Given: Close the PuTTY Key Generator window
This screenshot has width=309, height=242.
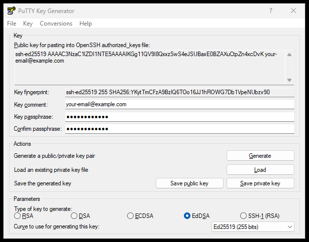Looking at the screenshot, I should pos(294,11).
